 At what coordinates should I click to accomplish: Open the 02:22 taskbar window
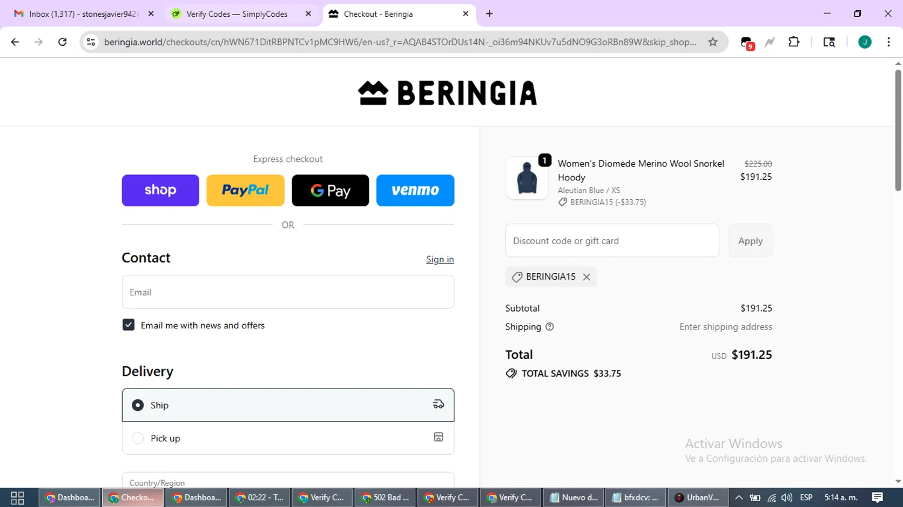point(259,497)
